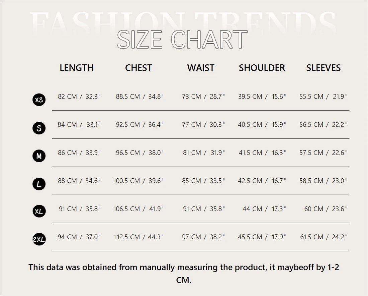368x296 pixels.
Task: Select the XL size badge icon
Action: point(39,212)
